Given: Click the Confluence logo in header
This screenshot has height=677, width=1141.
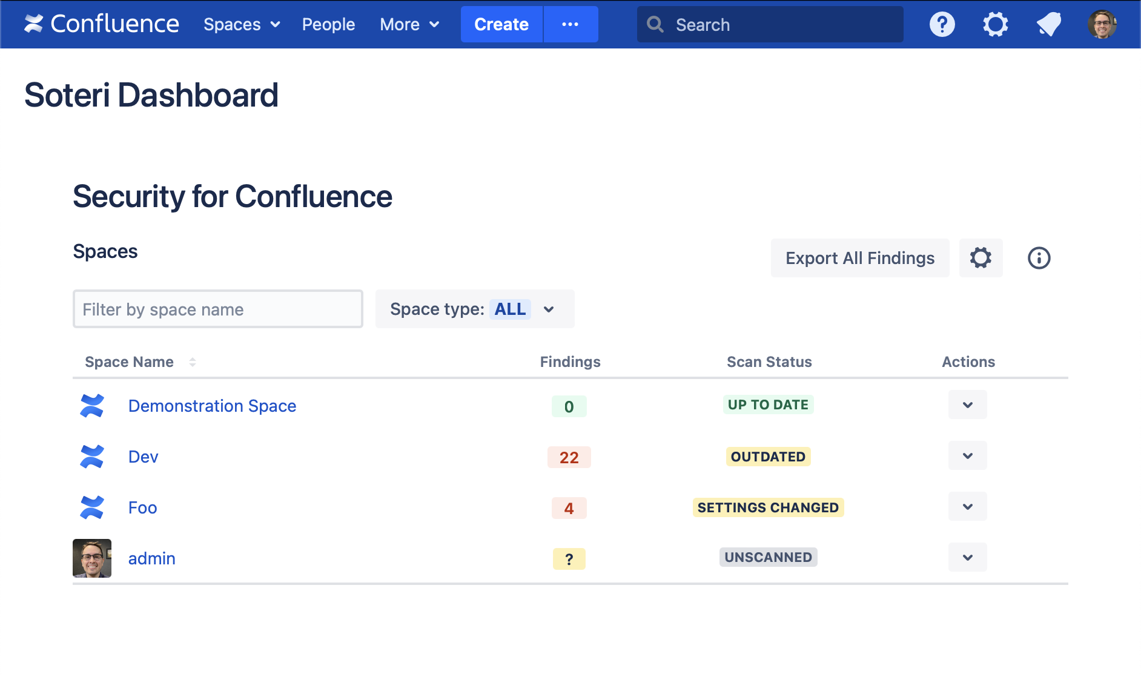Looking at the screenshot, I should pos(101,24).
